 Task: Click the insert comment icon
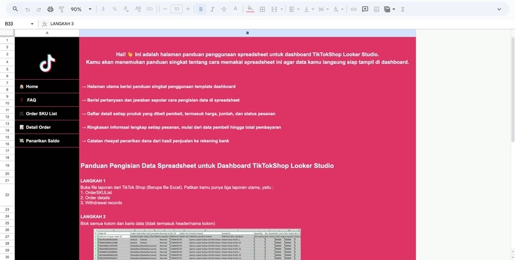pos(365,10)
